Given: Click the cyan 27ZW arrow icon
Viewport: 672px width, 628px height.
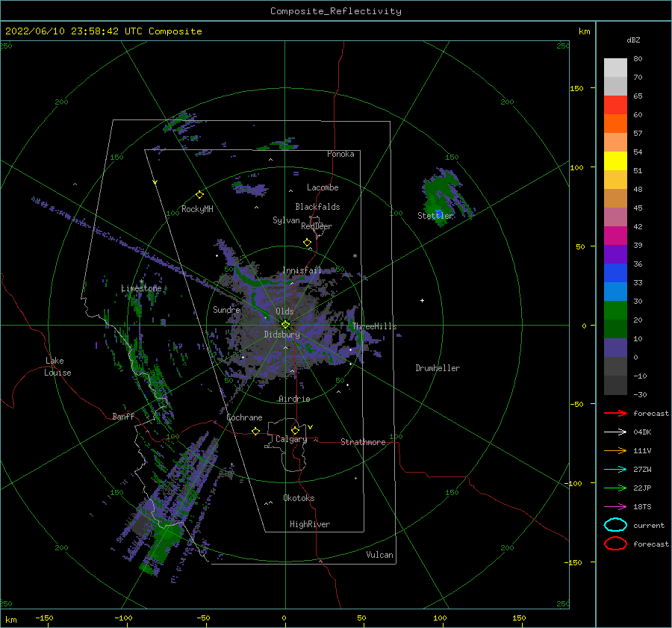Looking at the screenshot, I should point(615,470).
